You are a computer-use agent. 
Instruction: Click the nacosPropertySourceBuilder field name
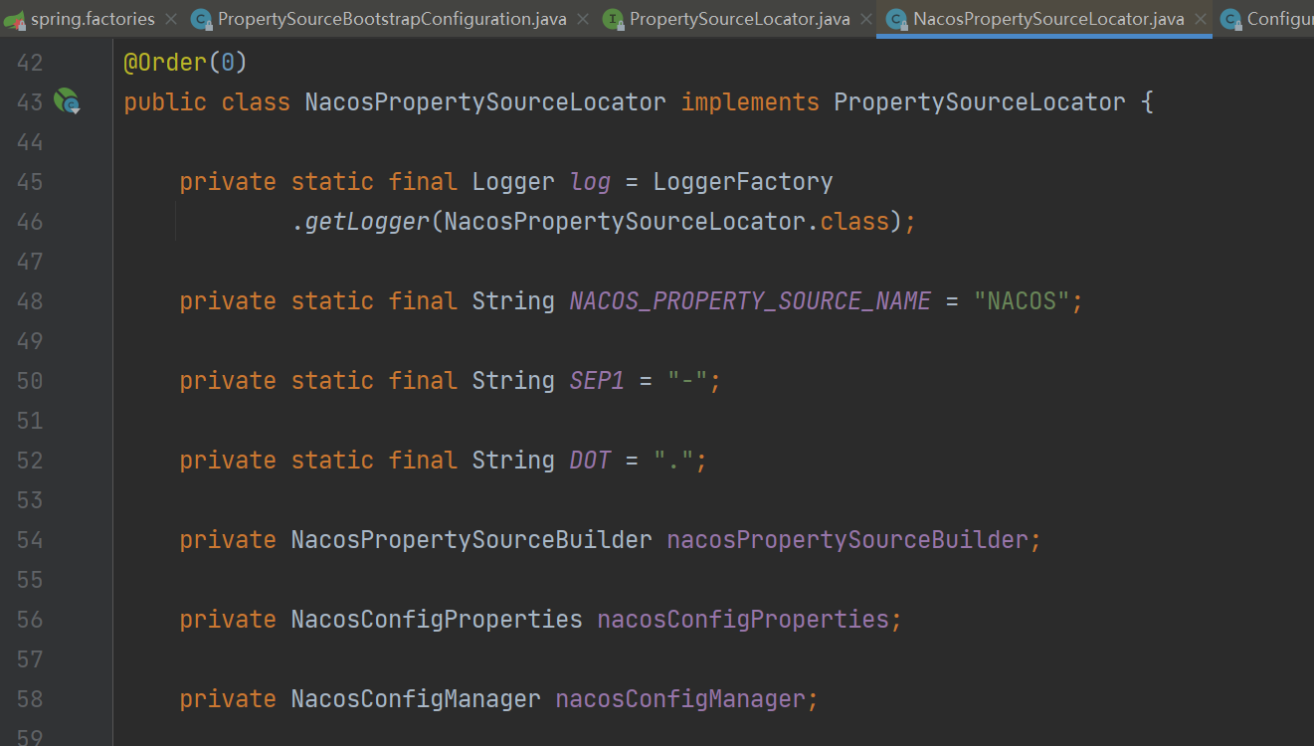(x=847, y=540)
